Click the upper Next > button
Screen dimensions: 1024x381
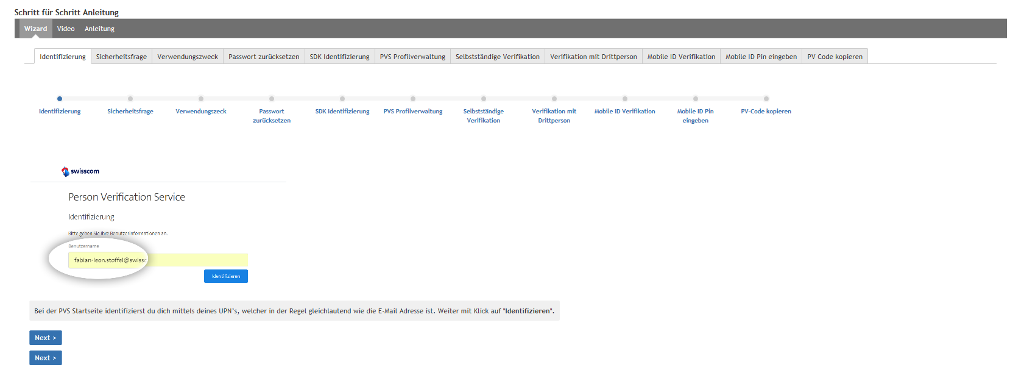(x=46, y=338)
